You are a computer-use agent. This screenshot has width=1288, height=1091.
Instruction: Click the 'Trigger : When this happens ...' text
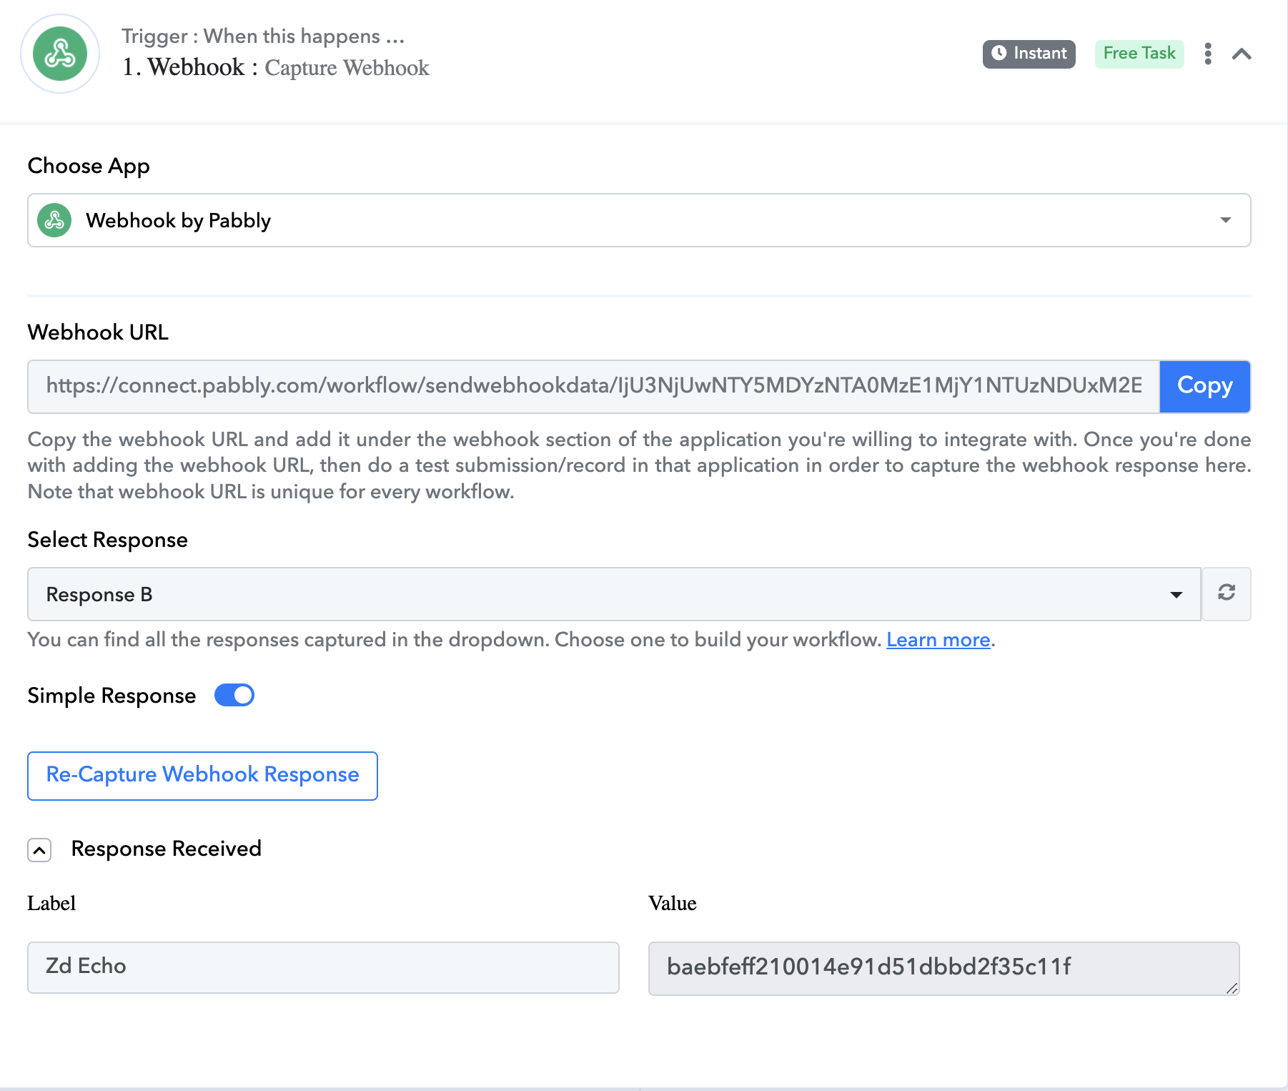pyautogui.click(x=263, y=36)
